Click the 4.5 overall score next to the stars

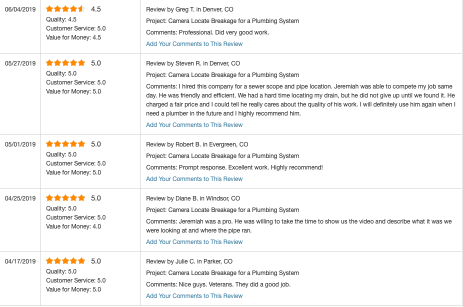96,9
